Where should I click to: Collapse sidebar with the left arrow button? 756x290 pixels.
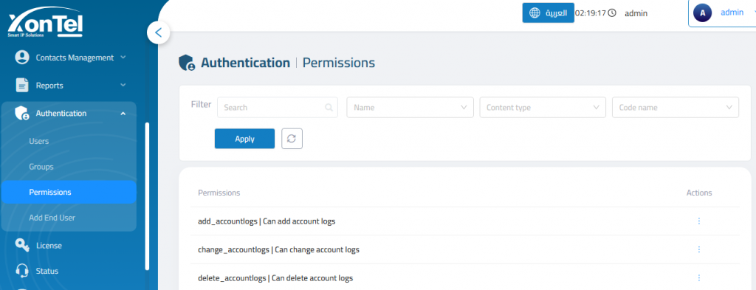pyautogui.click(x=158, y=32)
